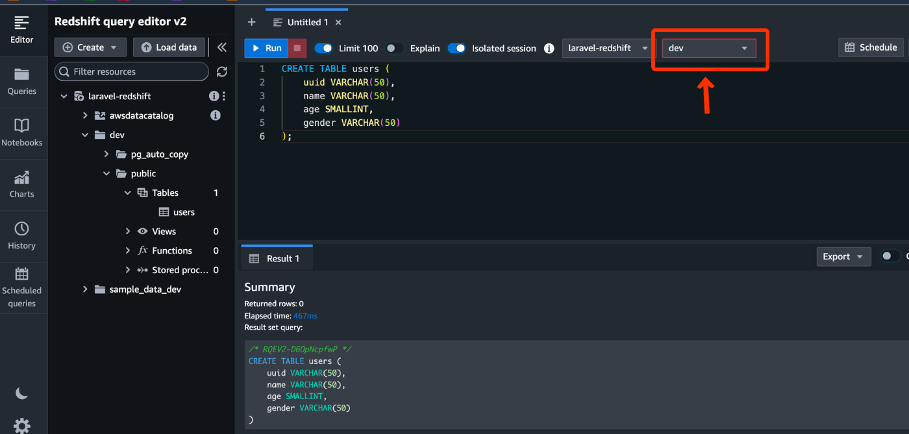
Task: Collapse the dev database node
Action: coord(85,135)
